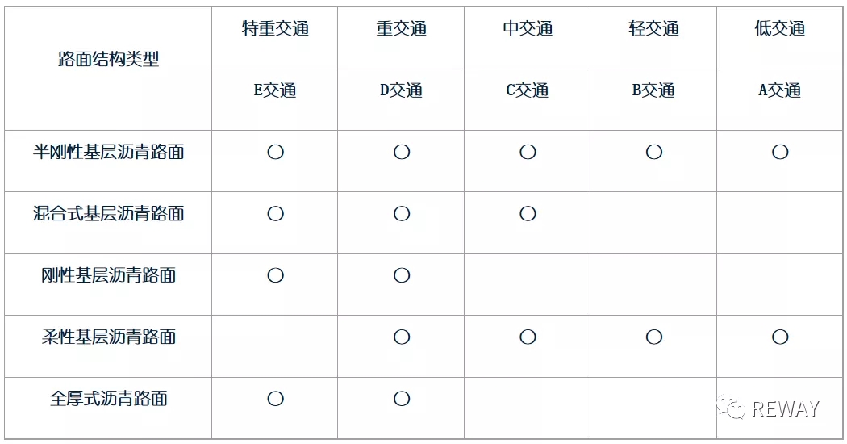
Task: Select circle for 半刚性基层沥青路面 under 轻交通
Action: coord(653,152)
